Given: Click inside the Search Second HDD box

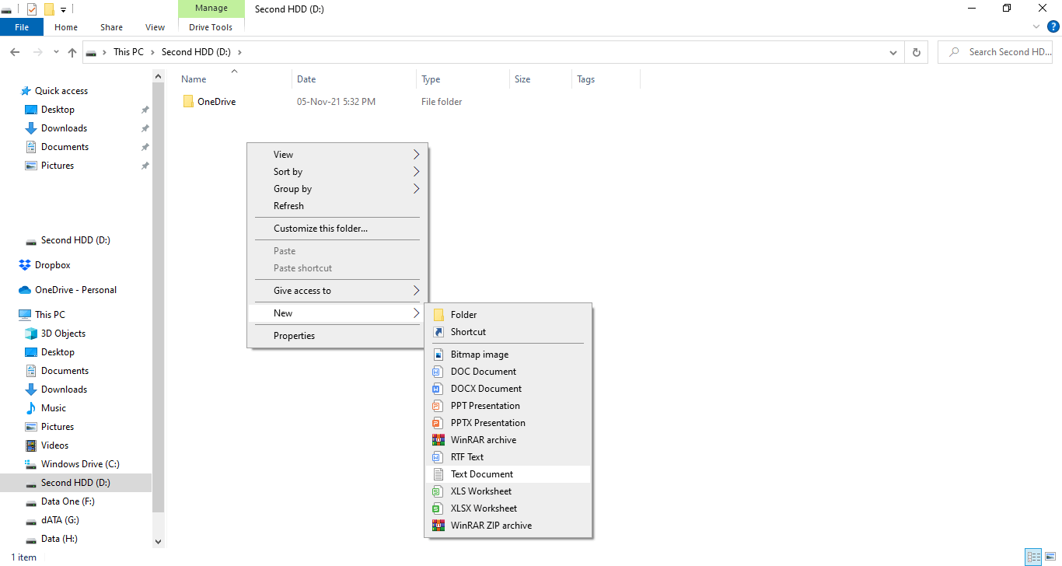Looking at the screenshot, I should tap(1003, 51).
